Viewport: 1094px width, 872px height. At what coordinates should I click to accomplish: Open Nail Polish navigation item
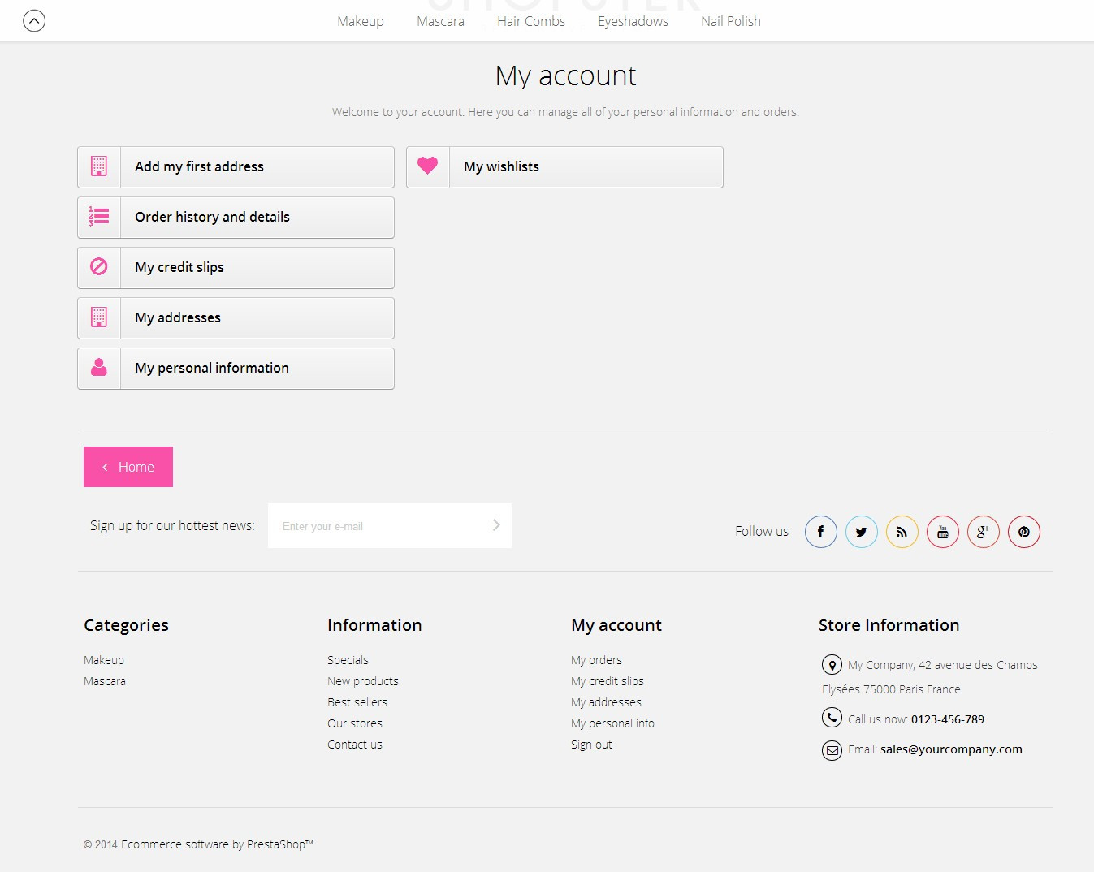coord(730,21)
